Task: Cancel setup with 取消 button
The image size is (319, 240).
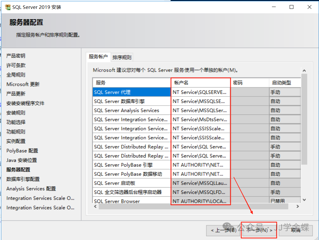Action: pyautogui.click(x=296, y=231)
